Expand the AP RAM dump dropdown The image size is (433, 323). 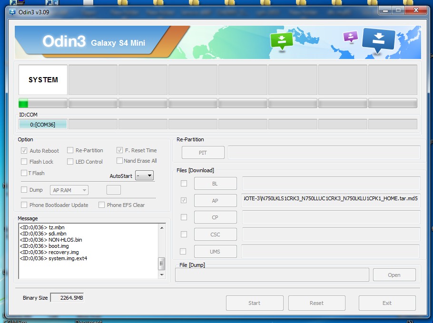[69, 190]
